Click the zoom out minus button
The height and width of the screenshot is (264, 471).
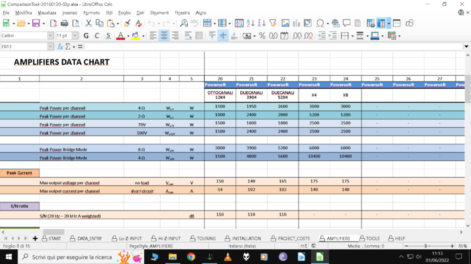tap(407, 246)
